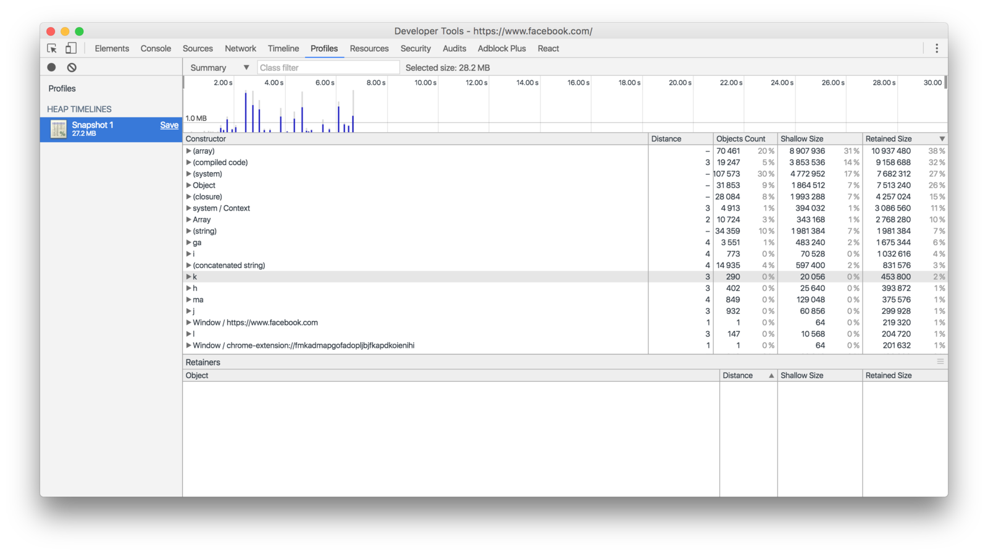Image resolution: width=988 pixels, height=554 pixels.
Task: Open the Retainers panel options icon
Action: [x=940, y=362]
